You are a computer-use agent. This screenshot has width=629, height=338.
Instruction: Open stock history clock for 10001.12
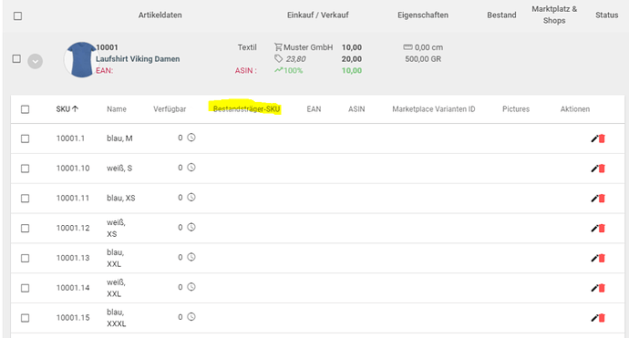[191, 227]
